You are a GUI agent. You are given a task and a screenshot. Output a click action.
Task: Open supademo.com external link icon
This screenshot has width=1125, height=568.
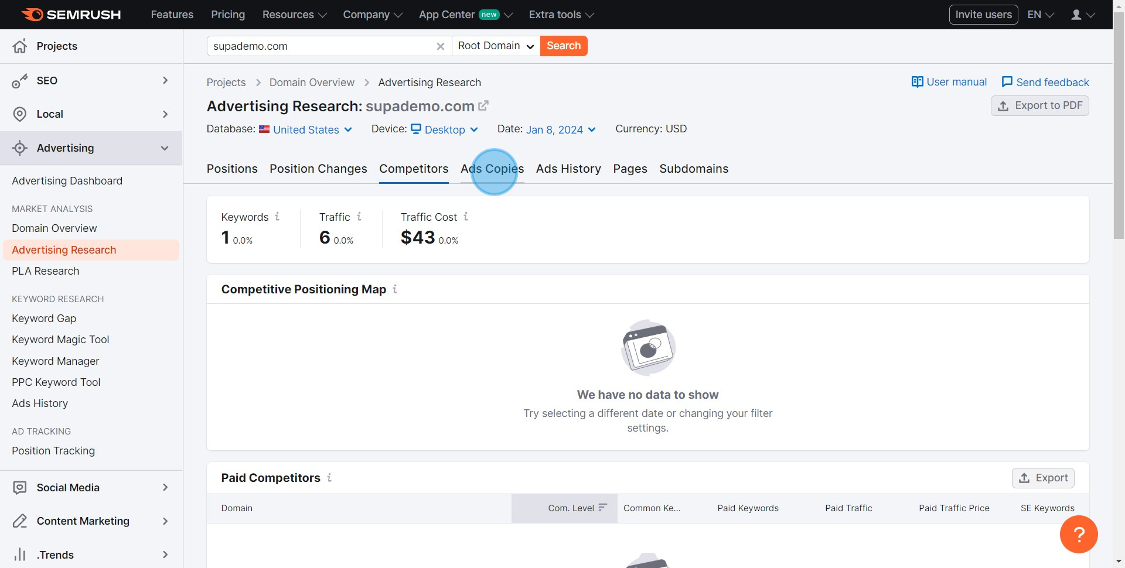coord(483,106)
